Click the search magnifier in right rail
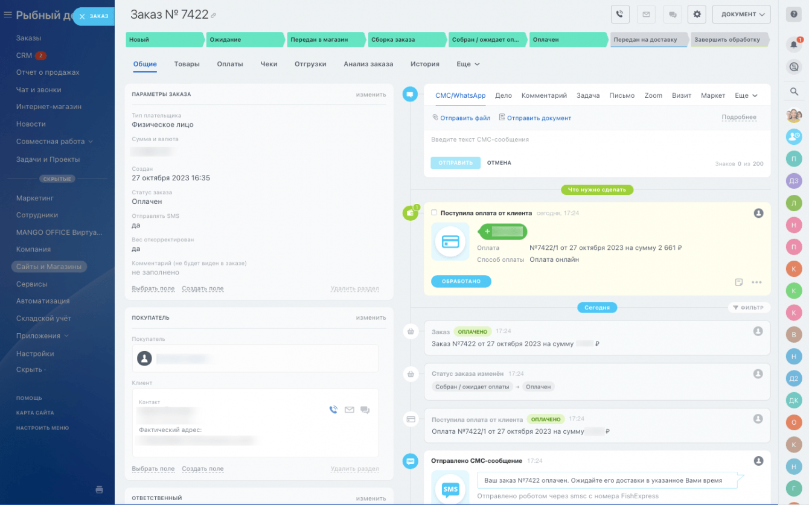 794,92
